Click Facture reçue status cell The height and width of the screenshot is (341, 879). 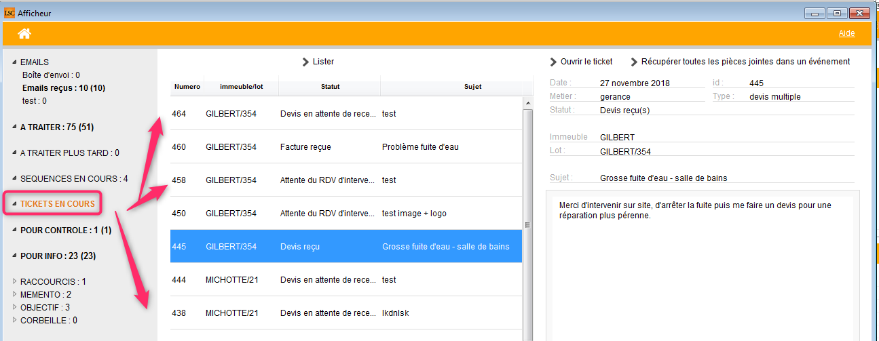[x=329, y=147]
